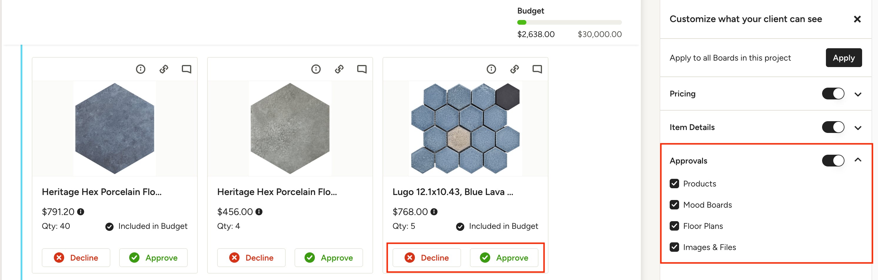The image size is (878, 280).
Task: Expand the Pricing section chevron
Action: coord(858,94)
